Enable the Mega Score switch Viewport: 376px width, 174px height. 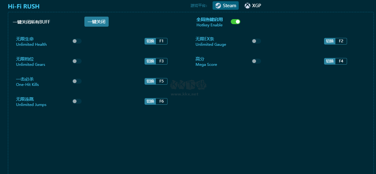[256, 61]
